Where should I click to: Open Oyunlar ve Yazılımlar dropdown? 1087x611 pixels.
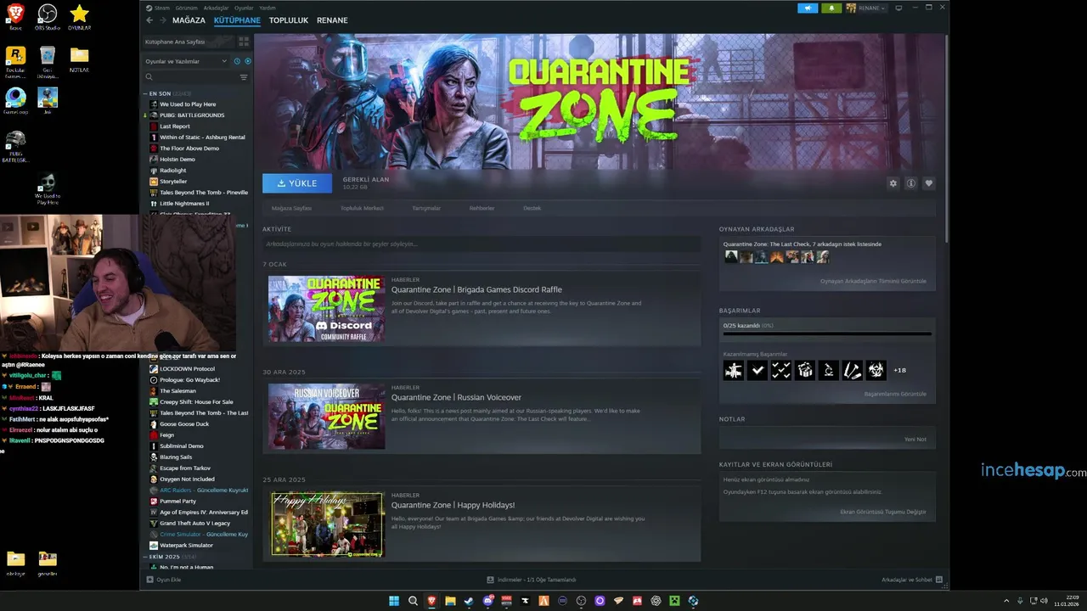tap(186, 61)
